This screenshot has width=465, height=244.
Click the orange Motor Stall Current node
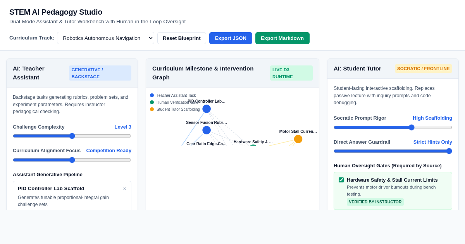click(x=298, y=139)
